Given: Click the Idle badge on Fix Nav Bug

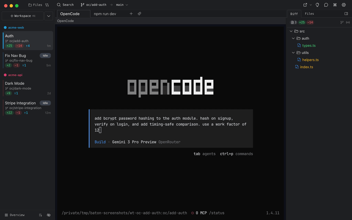Looking at the screenshot, I should coord(45,56).
